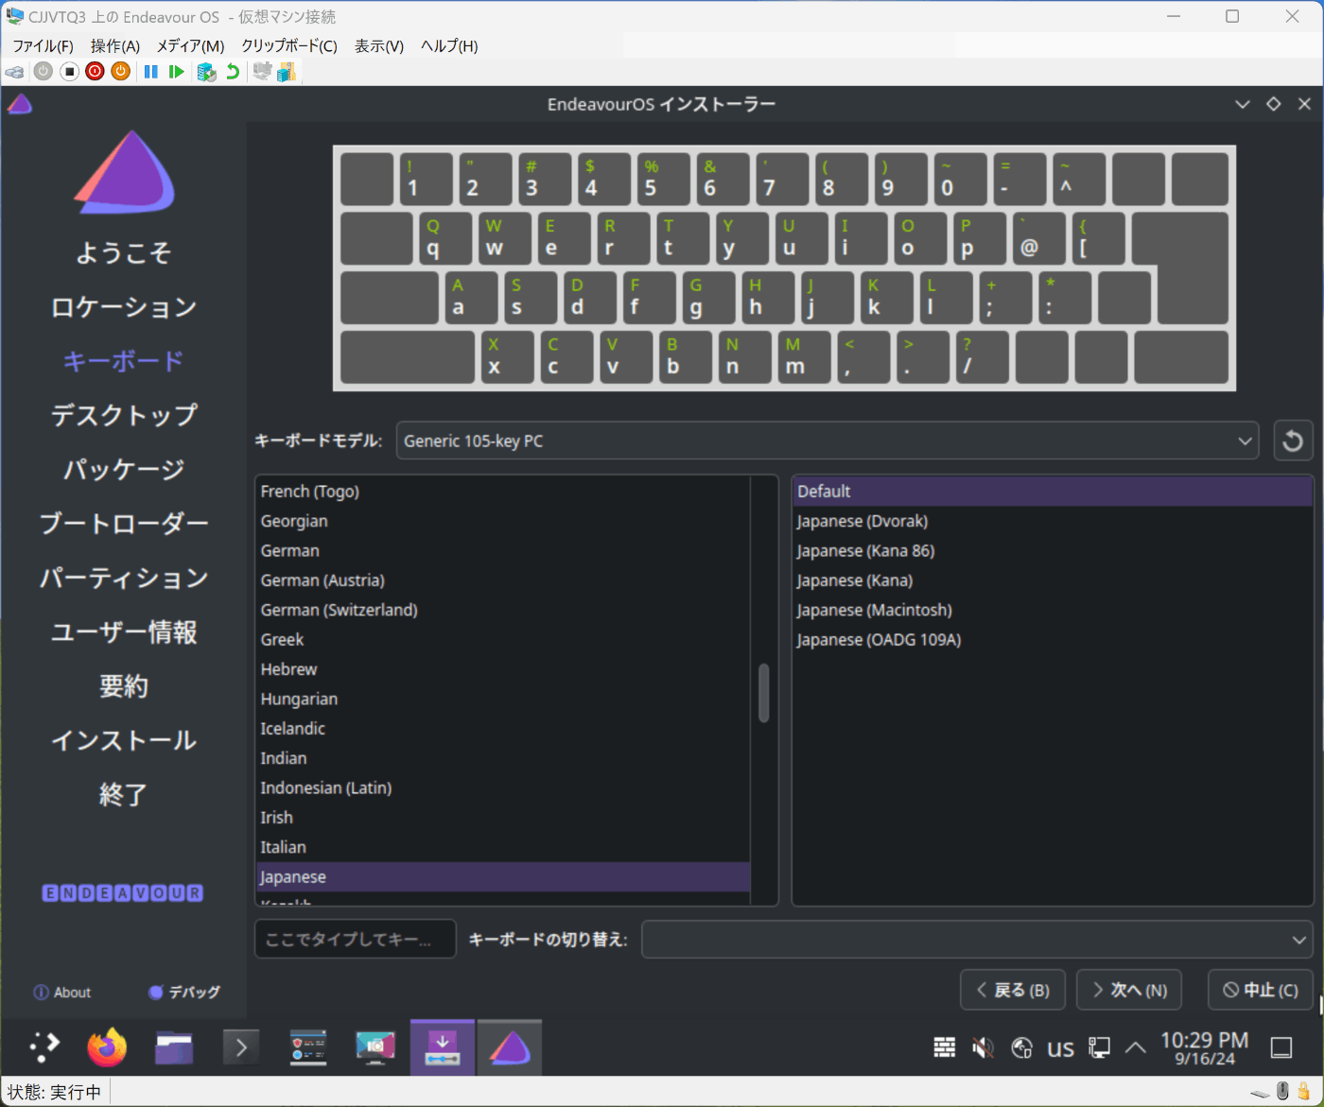
Task: Select Italian layout
Action: pyautogui.click(x=503, y=847)
